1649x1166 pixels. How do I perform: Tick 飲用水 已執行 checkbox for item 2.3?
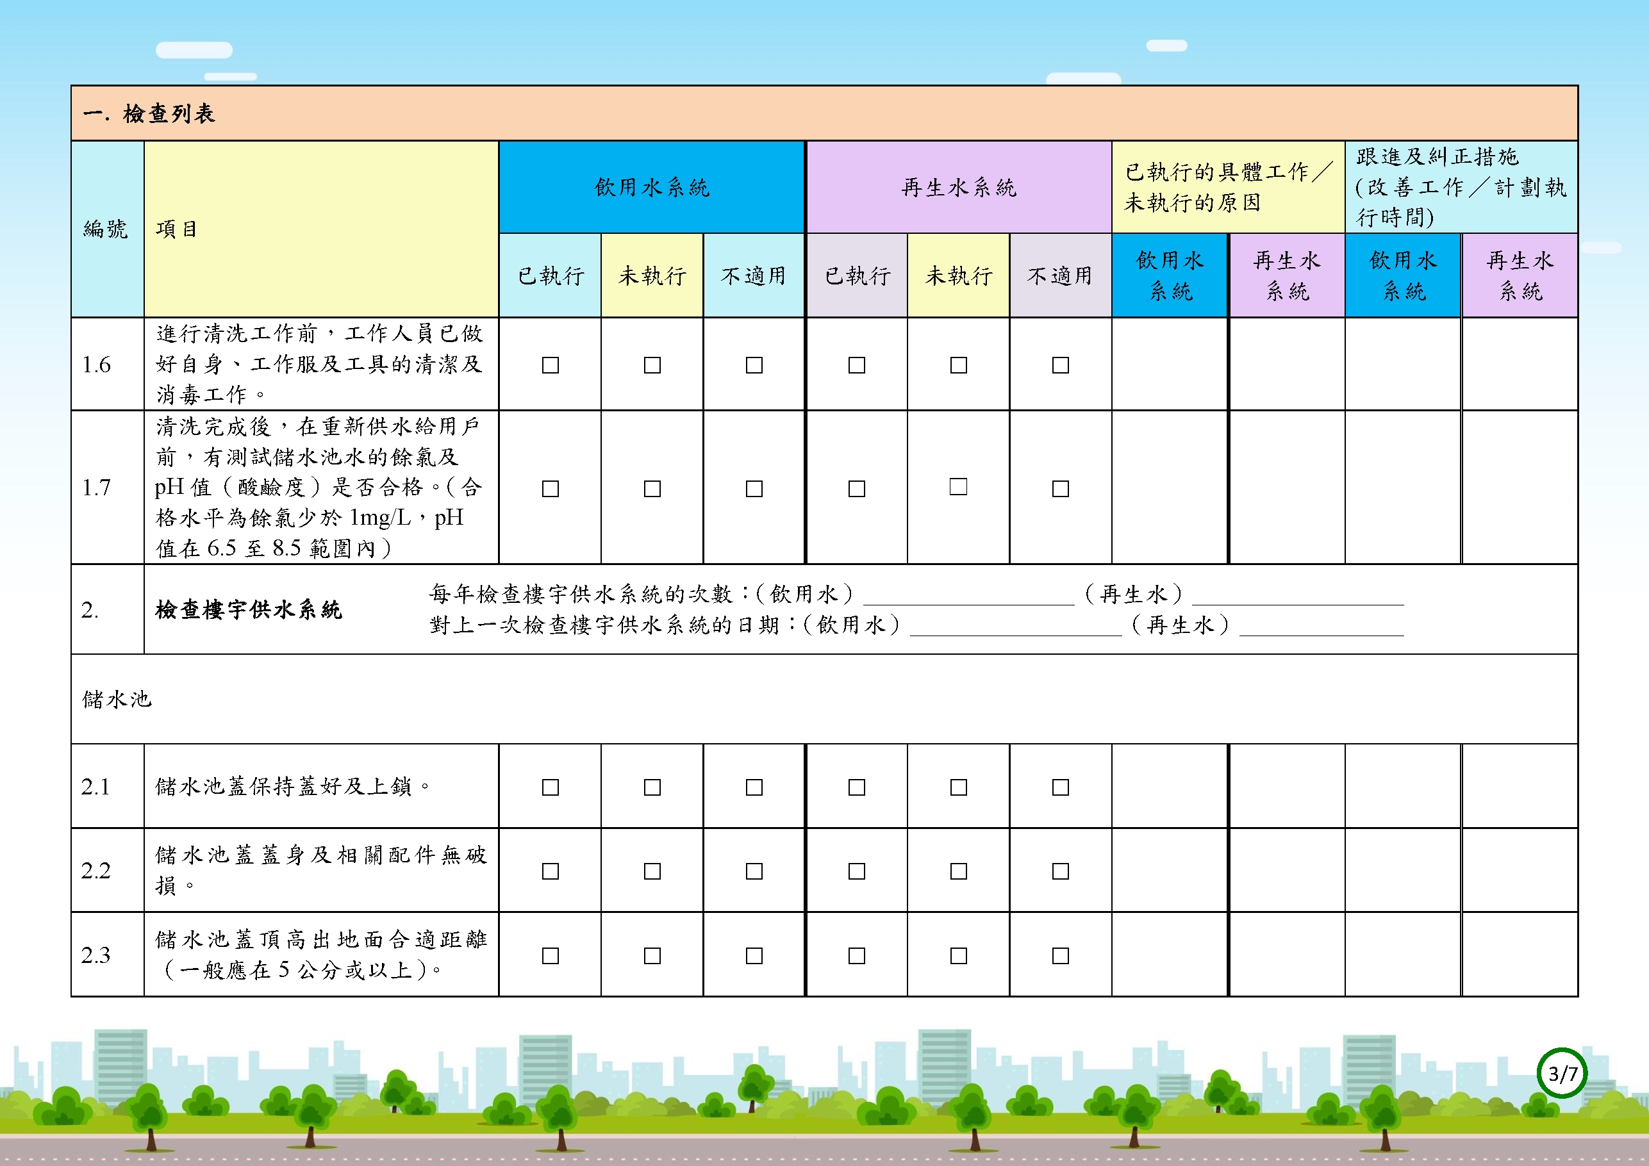[x=550, y=956]
